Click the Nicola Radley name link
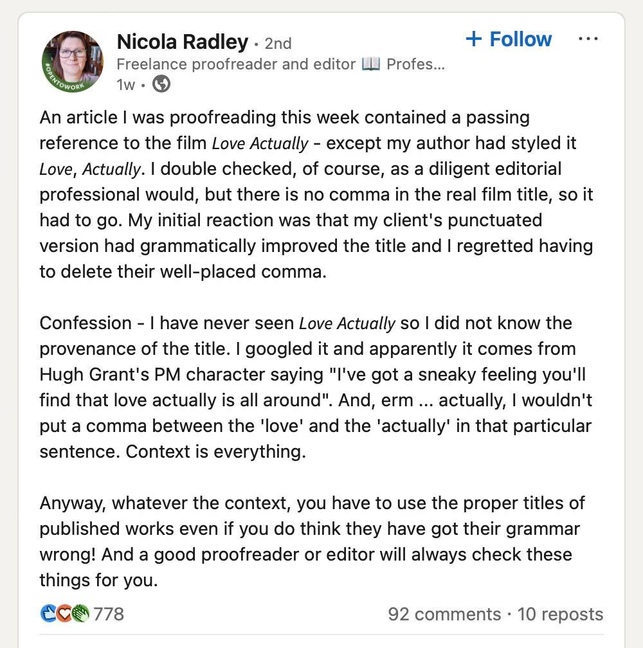 pos(182,42)
